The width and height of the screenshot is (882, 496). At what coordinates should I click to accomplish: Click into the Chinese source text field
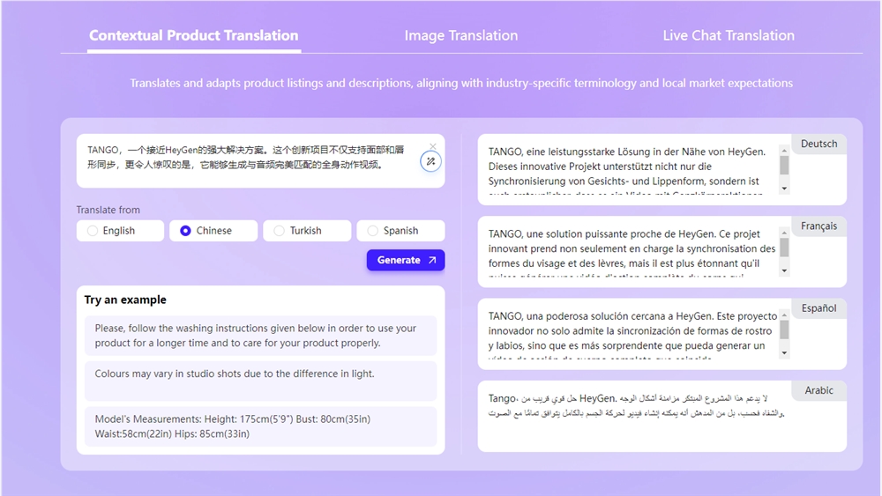point(247,159)
